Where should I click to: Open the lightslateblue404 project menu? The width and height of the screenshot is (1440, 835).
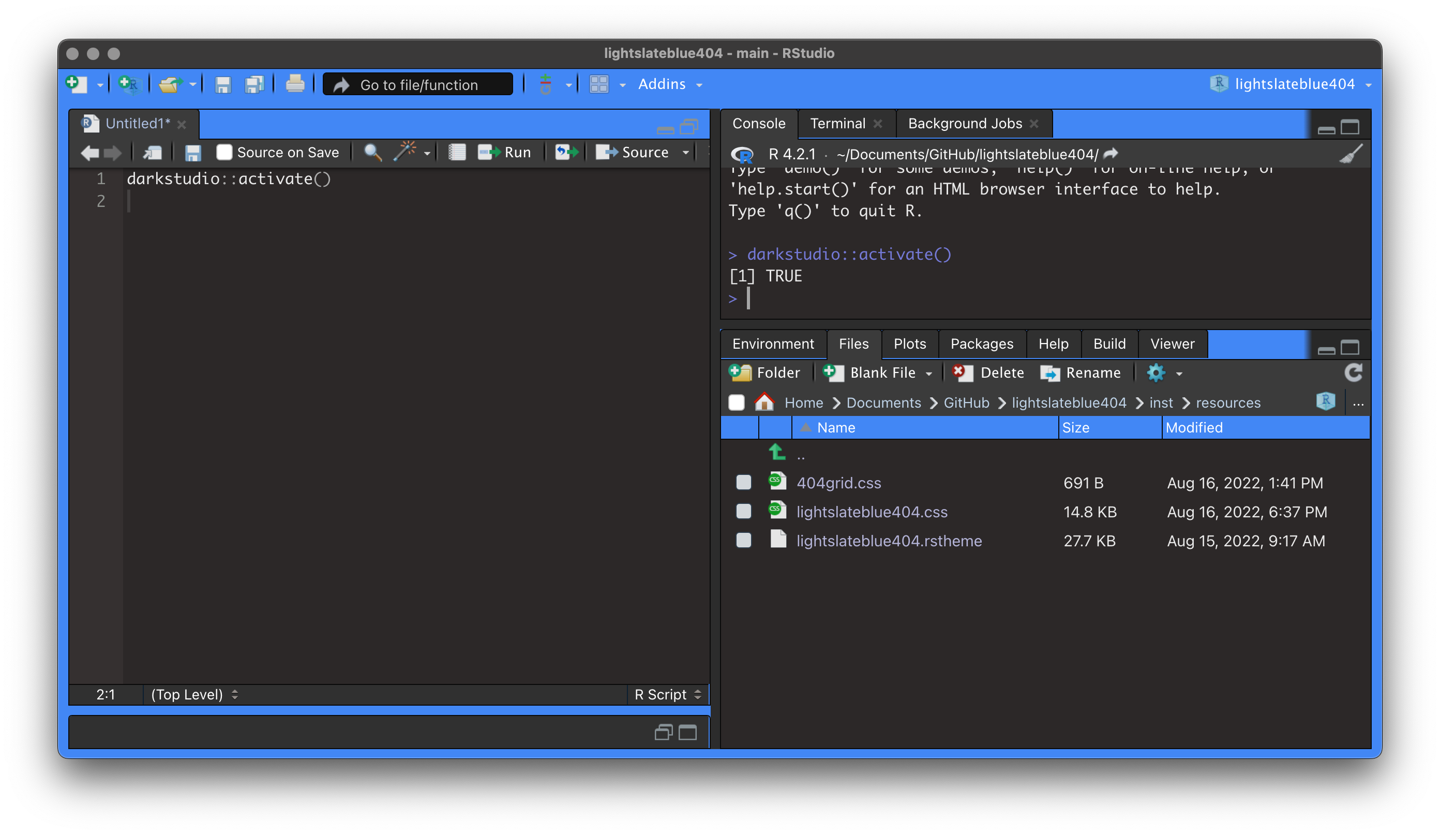1291,84
